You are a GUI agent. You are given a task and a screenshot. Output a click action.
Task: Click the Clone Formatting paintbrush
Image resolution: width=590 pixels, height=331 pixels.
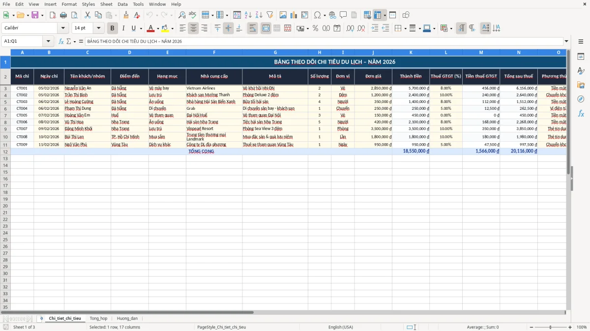(x=126, y=15)
